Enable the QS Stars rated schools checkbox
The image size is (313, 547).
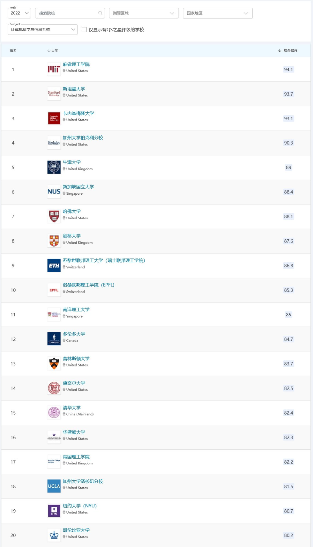pyautogui.click(x=84, y=30)
